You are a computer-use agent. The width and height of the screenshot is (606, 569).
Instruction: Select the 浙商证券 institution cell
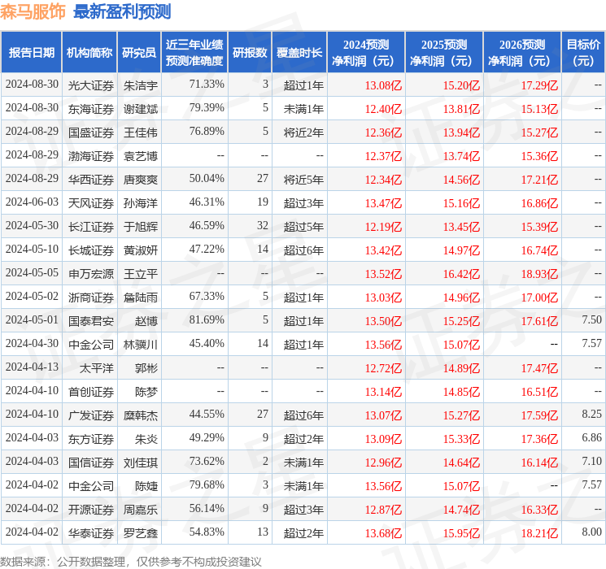click(x=91, y=298)
